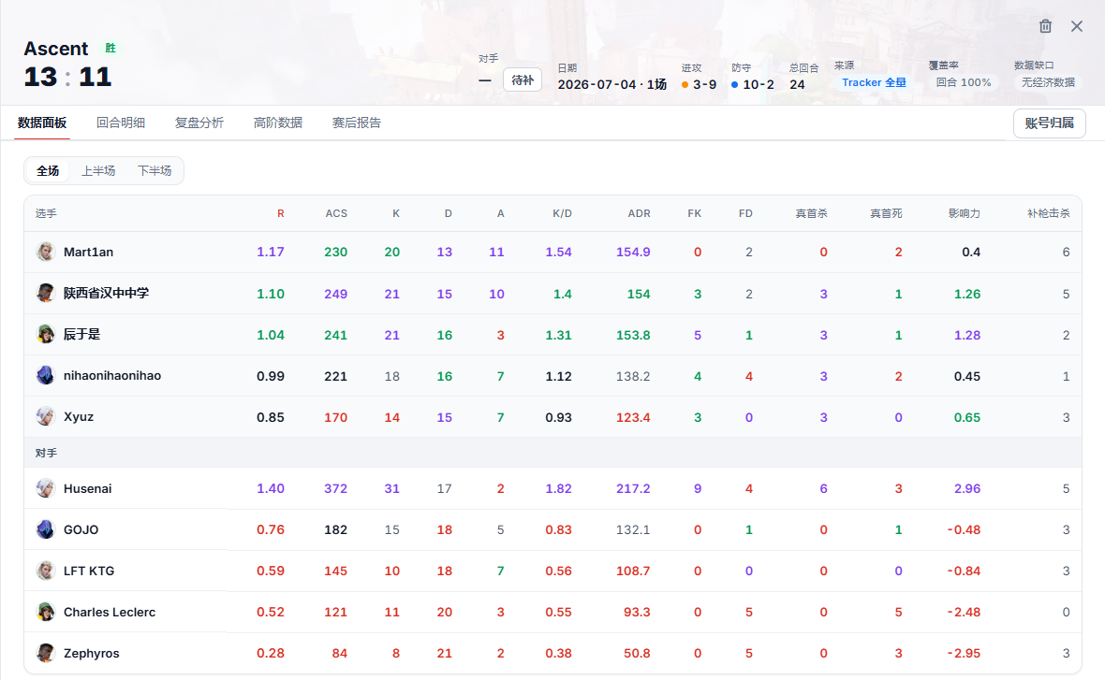
Task: Delete this match with the trash icon
Action: pyautogui.click(x=1045, y=26)
